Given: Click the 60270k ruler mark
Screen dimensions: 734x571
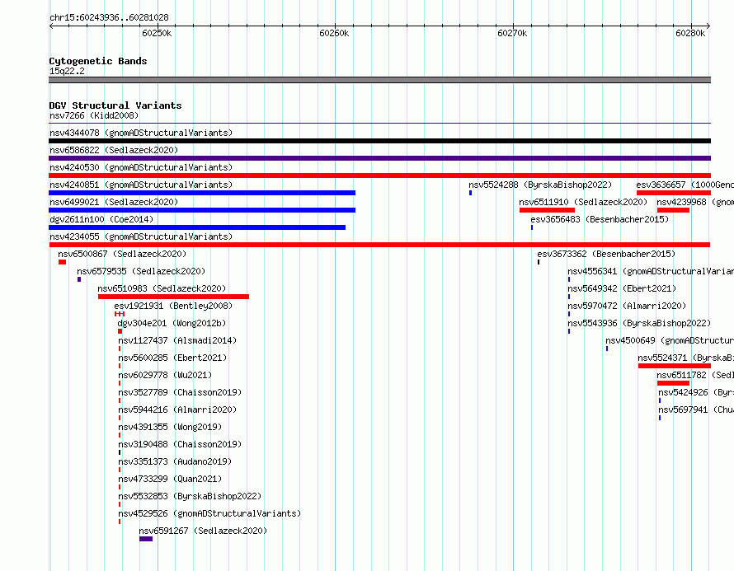Looking at the screenshot, I should pos(512,33).
